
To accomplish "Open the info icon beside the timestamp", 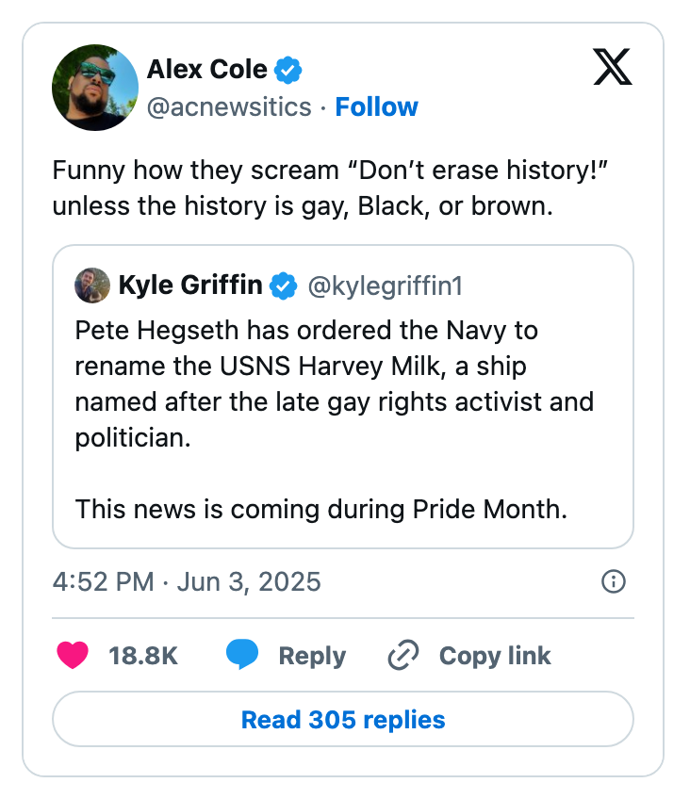I will [x=614, y=582].
